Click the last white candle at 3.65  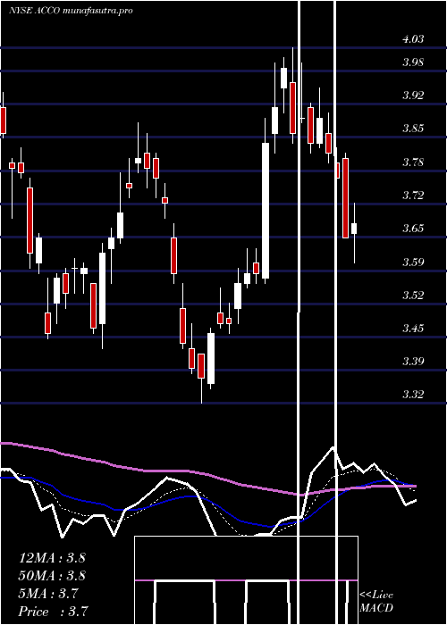[x=354, y=229]
